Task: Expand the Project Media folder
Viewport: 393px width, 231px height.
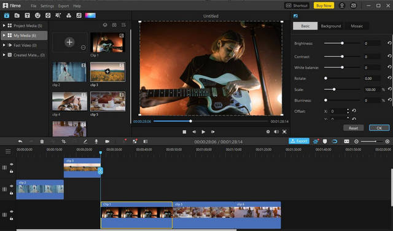Action: point(4,26)
